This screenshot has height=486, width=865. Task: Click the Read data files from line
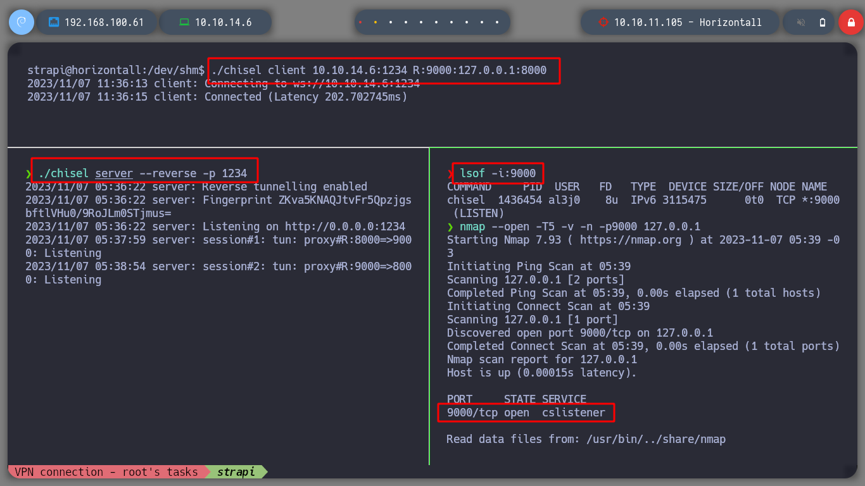coord(586,439)
